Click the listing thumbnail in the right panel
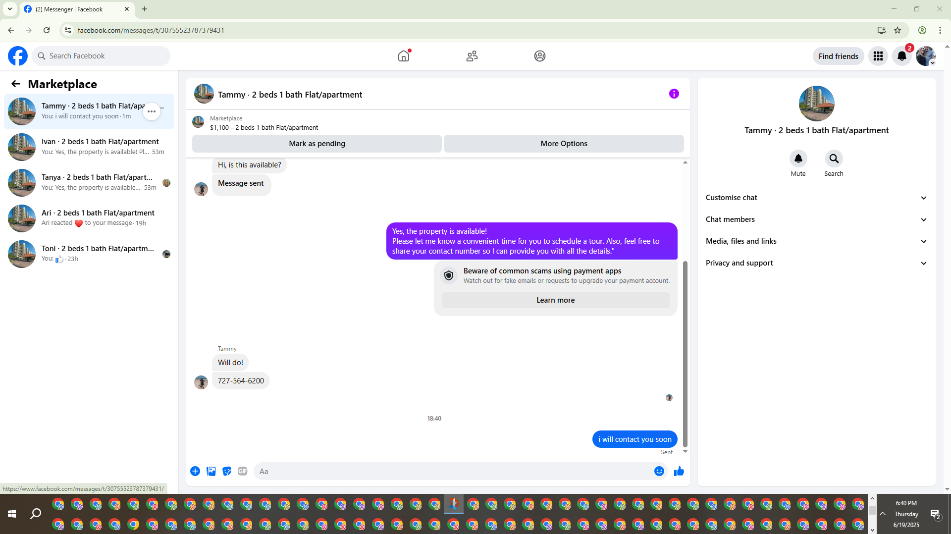This screenshot has height=534, width=951. coord(816,104)
